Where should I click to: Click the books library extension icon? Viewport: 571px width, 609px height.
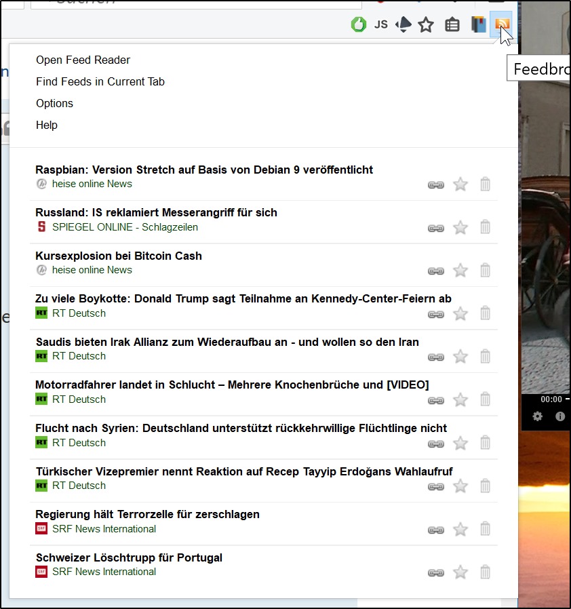pos(479,24)
